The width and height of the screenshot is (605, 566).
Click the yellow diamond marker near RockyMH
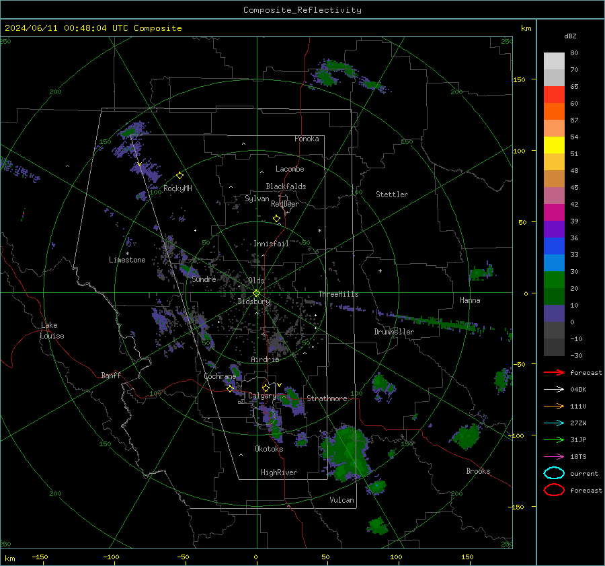179,176
